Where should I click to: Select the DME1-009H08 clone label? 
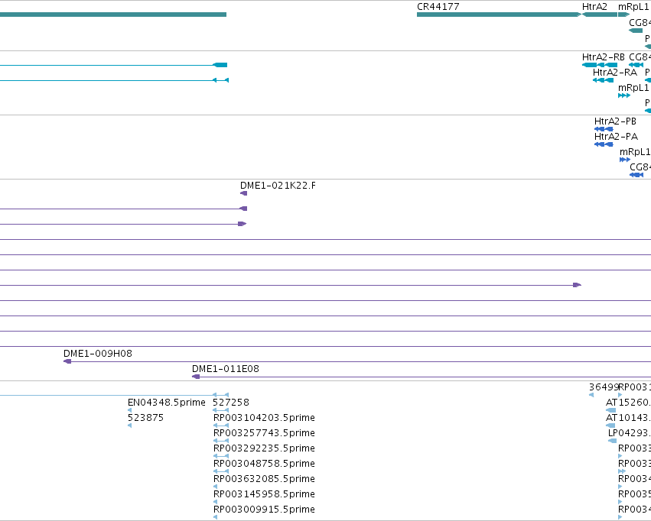pos(98,354)
